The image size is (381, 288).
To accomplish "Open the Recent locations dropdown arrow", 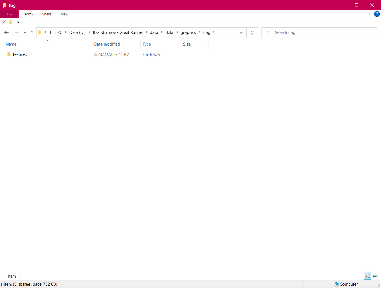I will click(x=25, y=33).
